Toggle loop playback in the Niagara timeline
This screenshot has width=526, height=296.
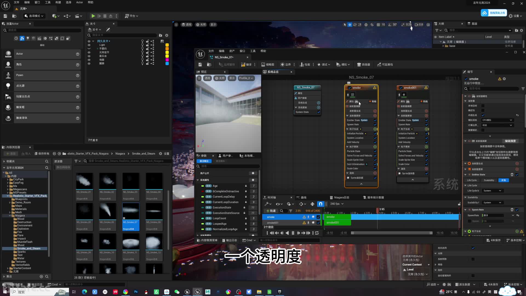317,233
